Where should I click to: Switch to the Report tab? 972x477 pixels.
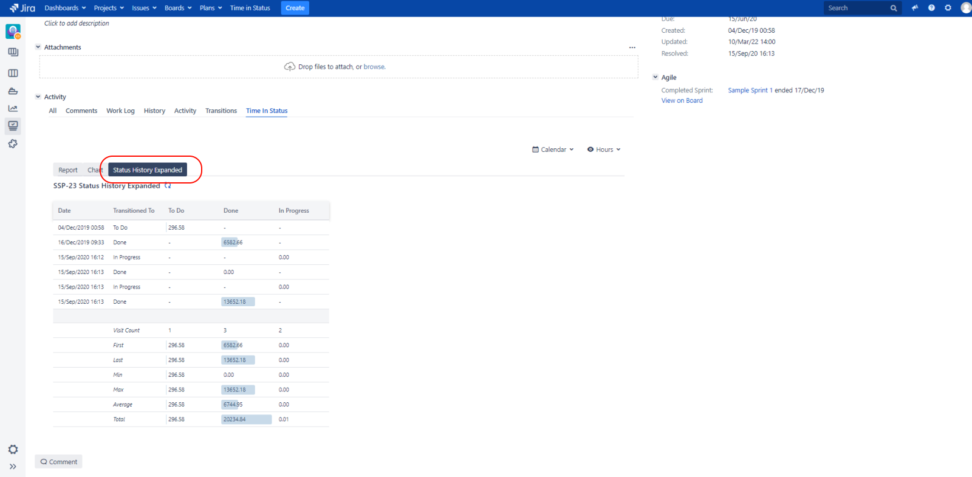[x=68, y=170]
